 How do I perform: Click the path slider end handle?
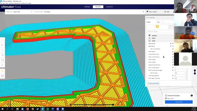[113, 105]
